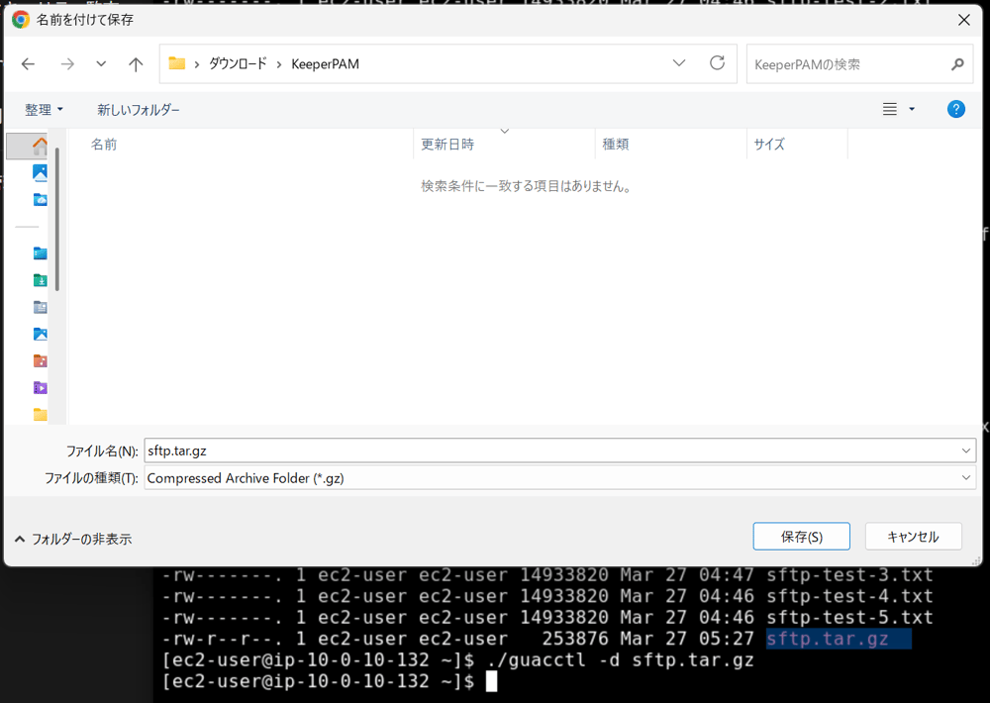The image size is (990, 703).
Task: Switch view mode with the list icon
Action: (891, 109)
